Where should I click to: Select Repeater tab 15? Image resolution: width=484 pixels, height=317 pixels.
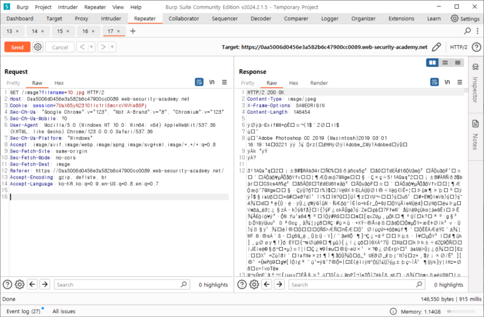point(60,31)
